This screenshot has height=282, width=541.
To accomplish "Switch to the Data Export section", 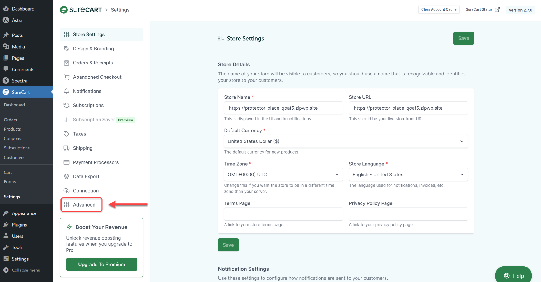I will [86, 176].
